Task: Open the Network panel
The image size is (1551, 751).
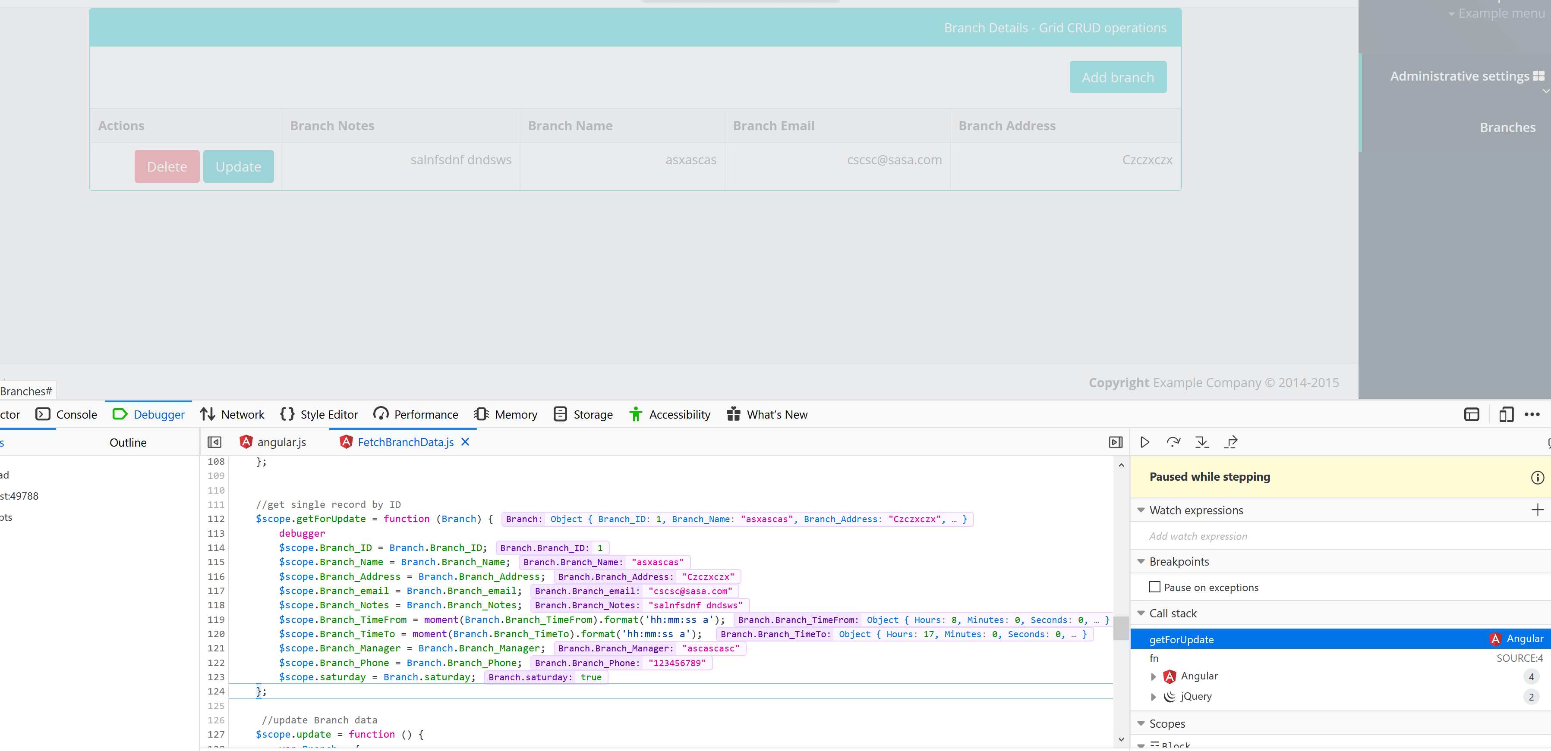Action: point(232,414)
